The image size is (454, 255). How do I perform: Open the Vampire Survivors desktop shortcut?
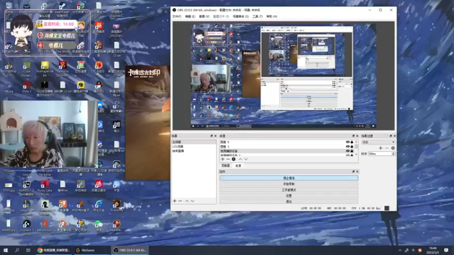click(62, 69)
